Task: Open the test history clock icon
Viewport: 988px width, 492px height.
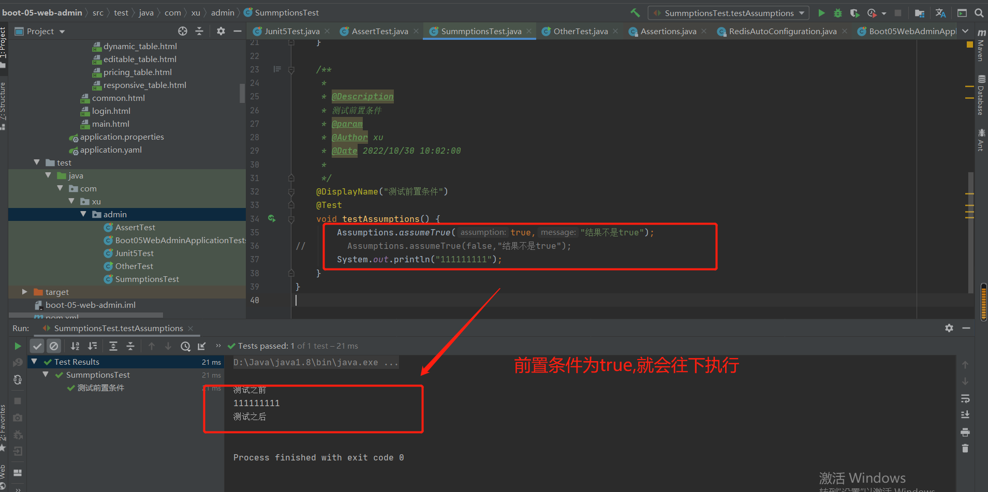Action: (x=185, y=346)
